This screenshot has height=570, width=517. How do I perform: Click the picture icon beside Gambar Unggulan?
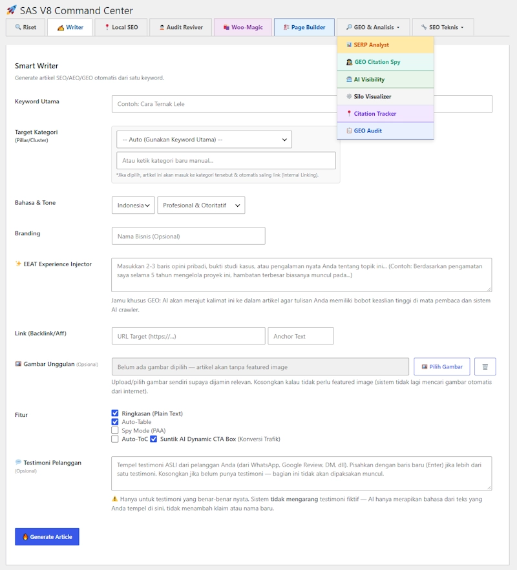tap(18, 364)
